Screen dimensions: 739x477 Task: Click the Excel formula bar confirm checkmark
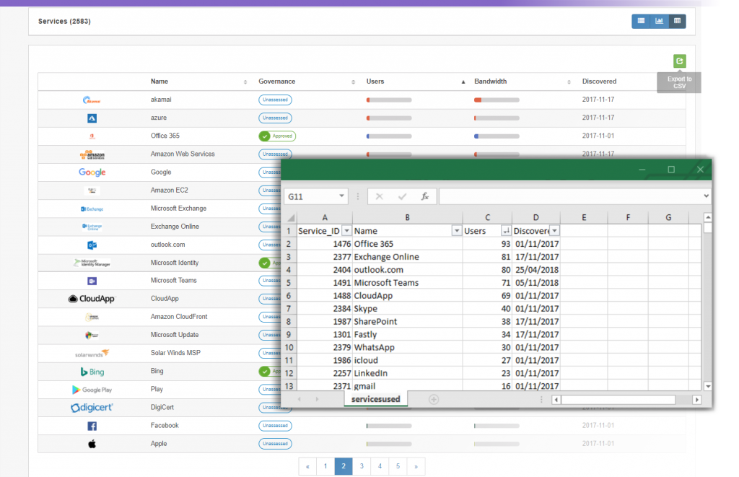pos(402,196)
